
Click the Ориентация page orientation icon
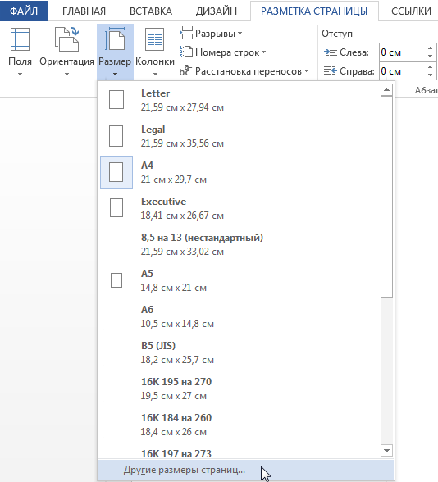click(x=66, y=39)
